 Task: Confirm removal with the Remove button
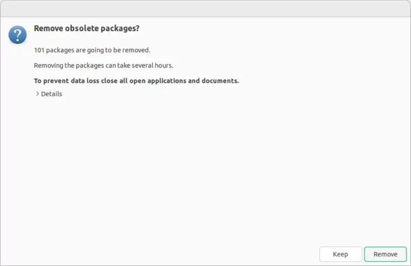pyautogui.click(x=385, y=254)
